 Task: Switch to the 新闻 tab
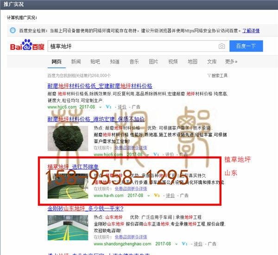(76, 62)
